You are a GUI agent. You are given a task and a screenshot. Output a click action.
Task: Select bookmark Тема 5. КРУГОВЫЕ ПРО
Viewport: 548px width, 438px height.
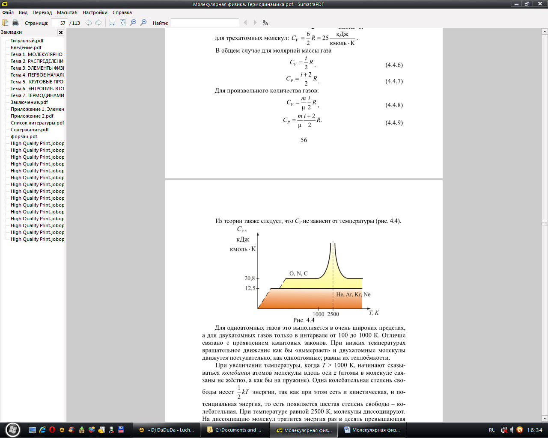coord(37,82)
